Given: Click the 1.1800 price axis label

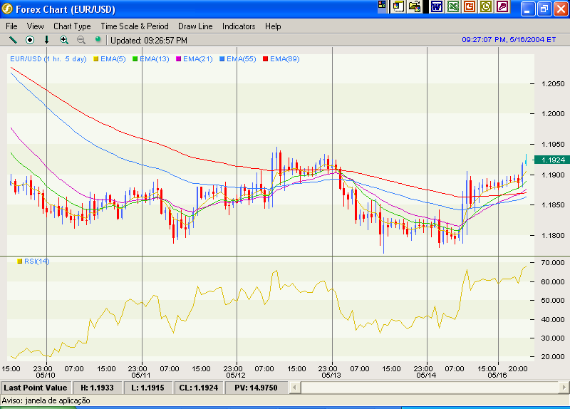Looking at the screenshot, I should tap(553, 236).
